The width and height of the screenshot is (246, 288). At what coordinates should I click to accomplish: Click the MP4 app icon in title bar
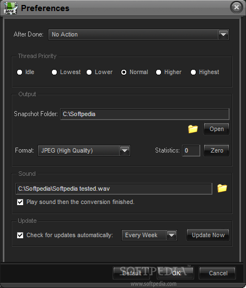(11, 8)
